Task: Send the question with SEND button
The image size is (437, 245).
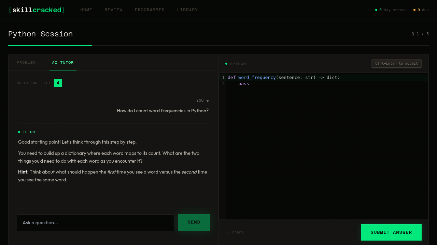Action: pos(194,222)
